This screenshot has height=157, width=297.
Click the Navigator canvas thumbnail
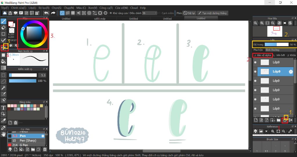pos(275,31)
